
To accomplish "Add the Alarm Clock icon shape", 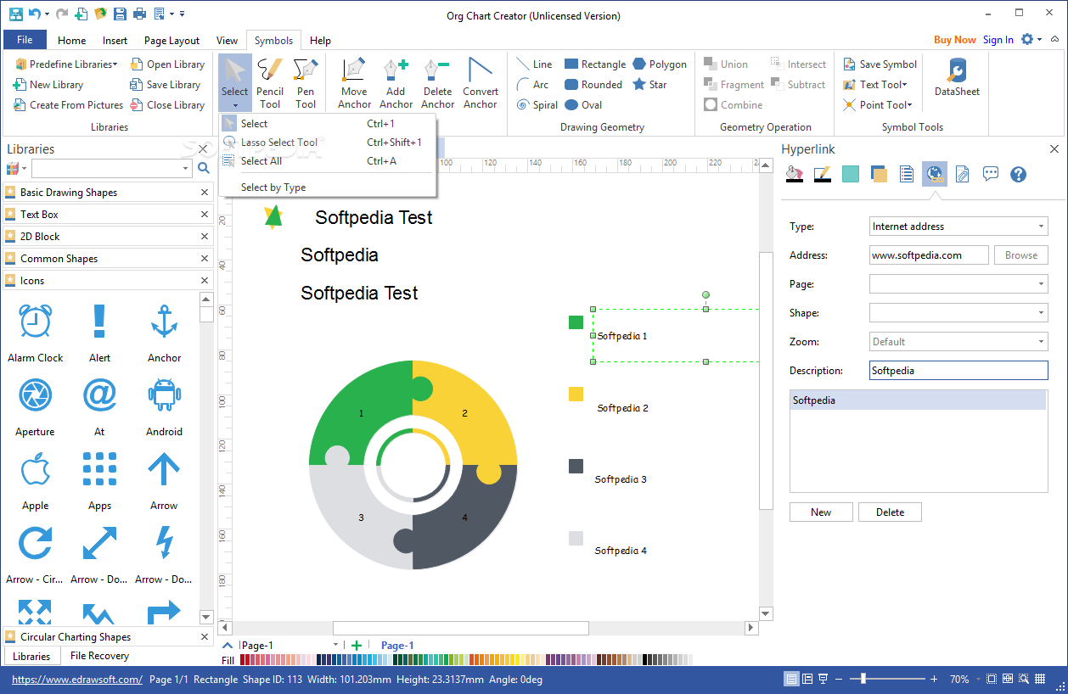I will pyautogui.click(x=35, y=333).
